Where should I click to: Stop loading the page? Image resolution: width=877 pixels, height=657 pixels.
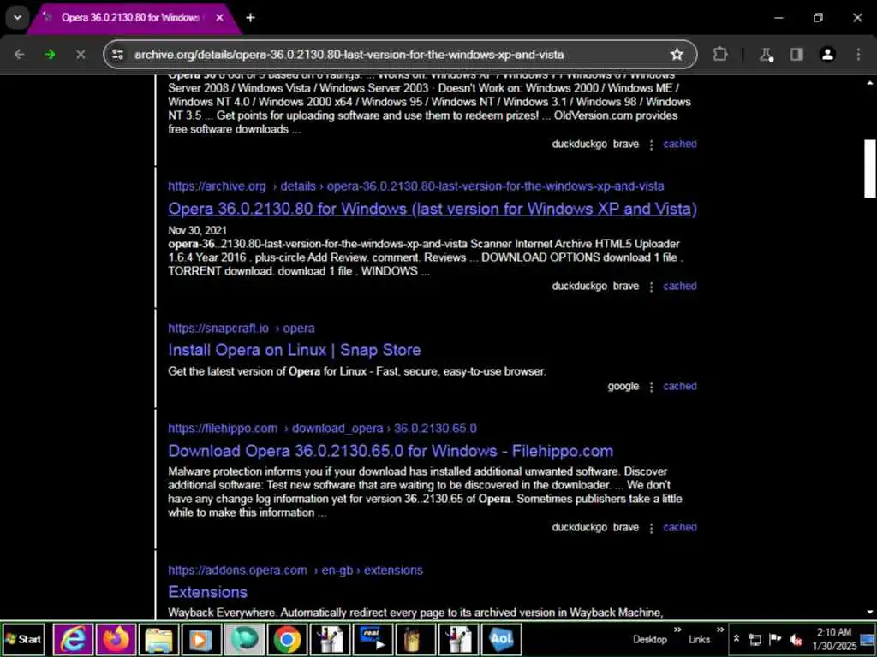click(x=81, y=54)
